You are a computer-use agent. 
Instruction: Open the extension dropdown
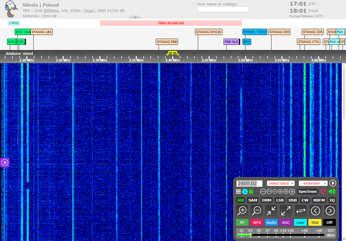313,183
